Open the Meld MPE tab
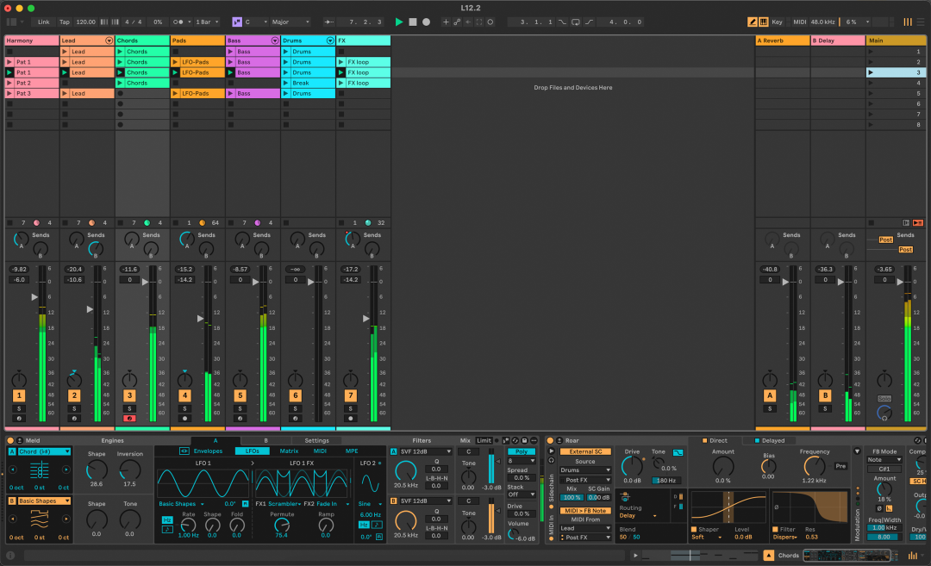The width and height of the screenshot is (931, 566). (352, 451)
